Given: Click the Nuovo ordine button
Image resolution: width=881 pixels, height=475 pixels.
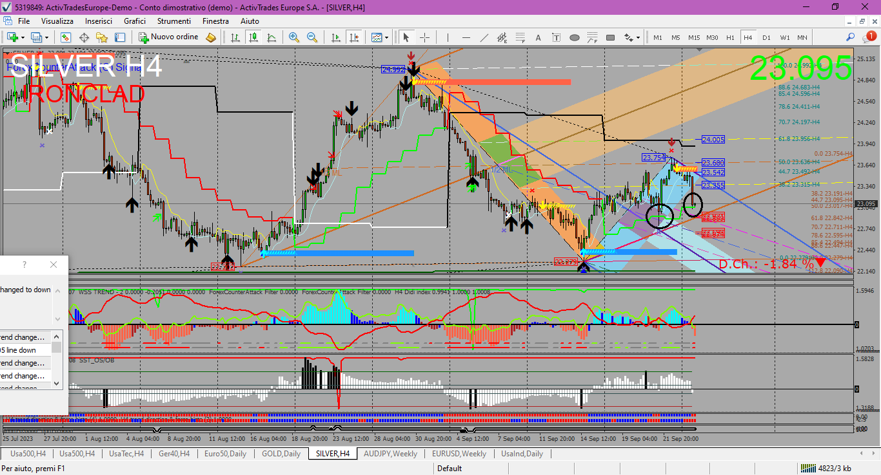Looking at the screenshot, I should pyautogui.click(x=168, y=37).
